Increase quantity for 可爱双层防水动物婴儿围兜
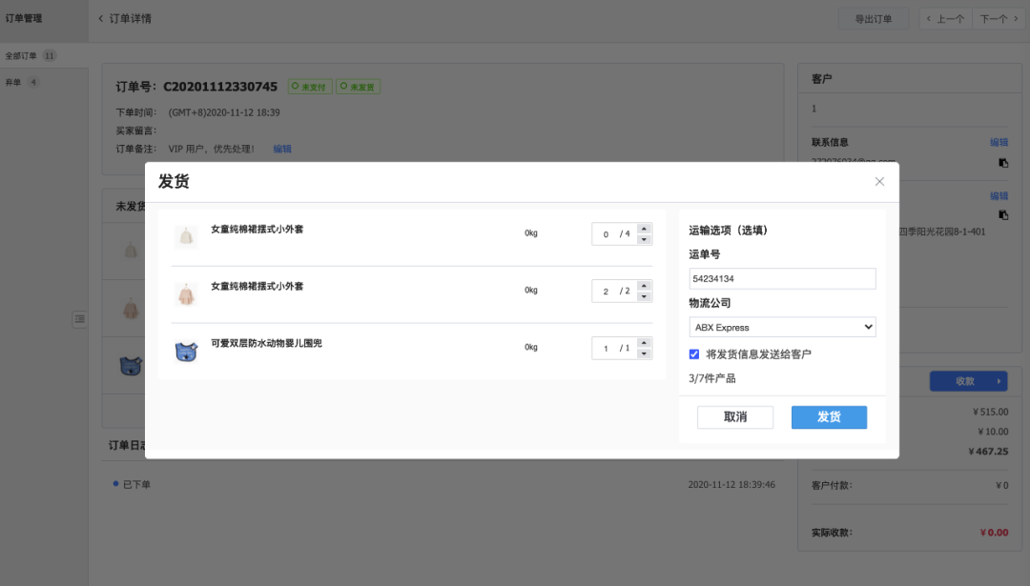 click(x=644, y=342)
